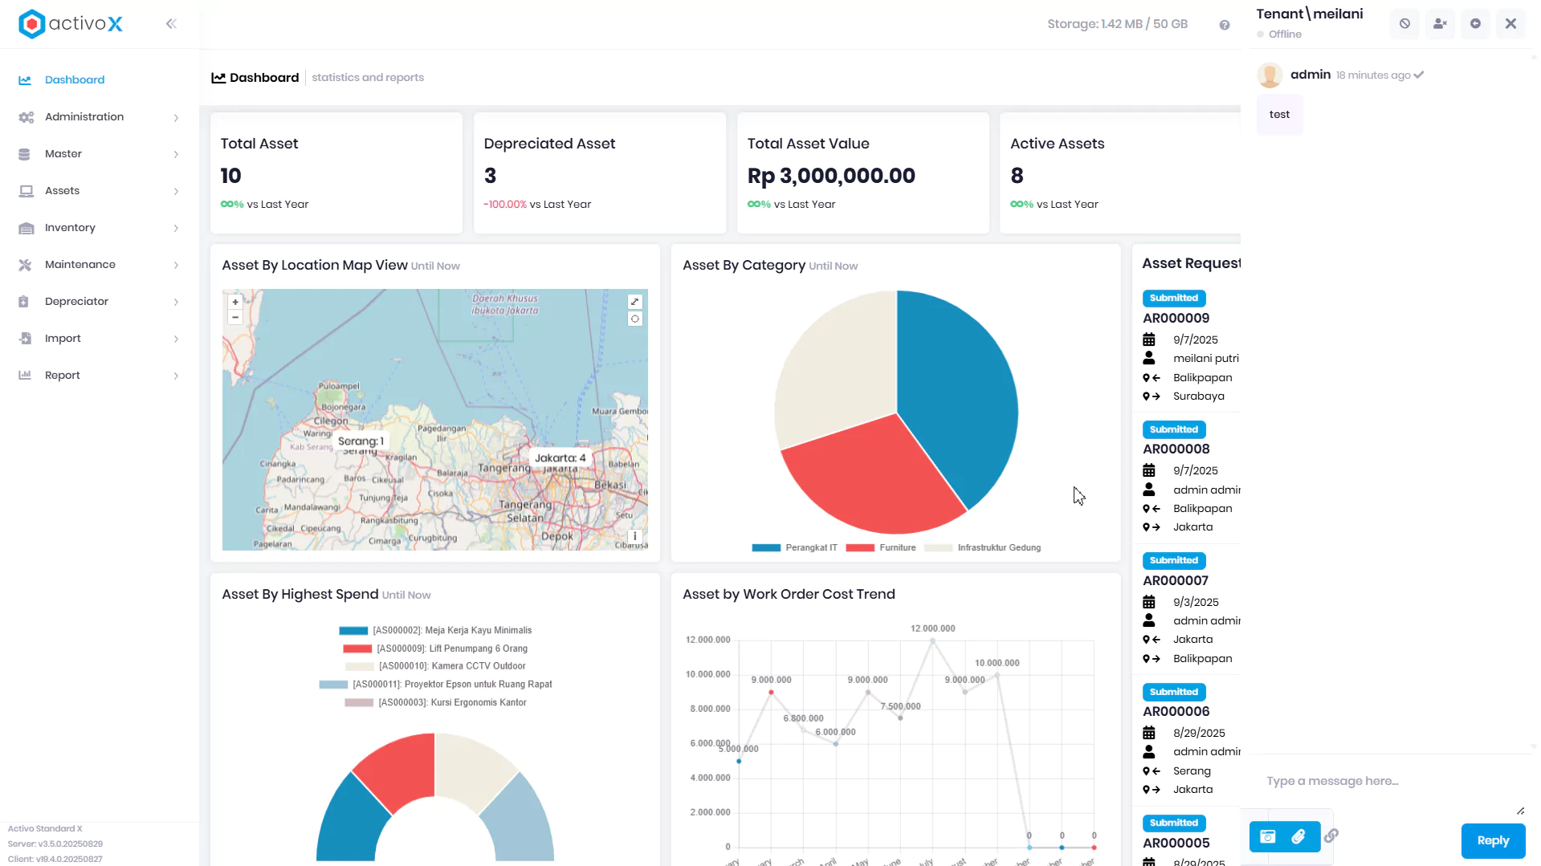Zoom in on the location map
This screenshot has width=1541, height=866.
coord(235,302)
